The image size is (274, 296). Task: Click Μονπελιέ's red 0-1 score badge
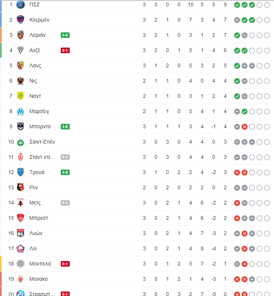(x=65, y=264)
